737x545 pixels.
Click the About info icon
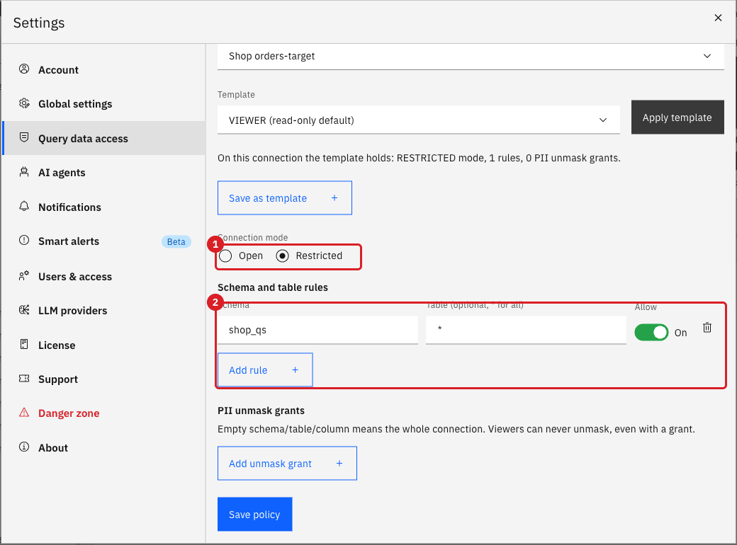24,447
